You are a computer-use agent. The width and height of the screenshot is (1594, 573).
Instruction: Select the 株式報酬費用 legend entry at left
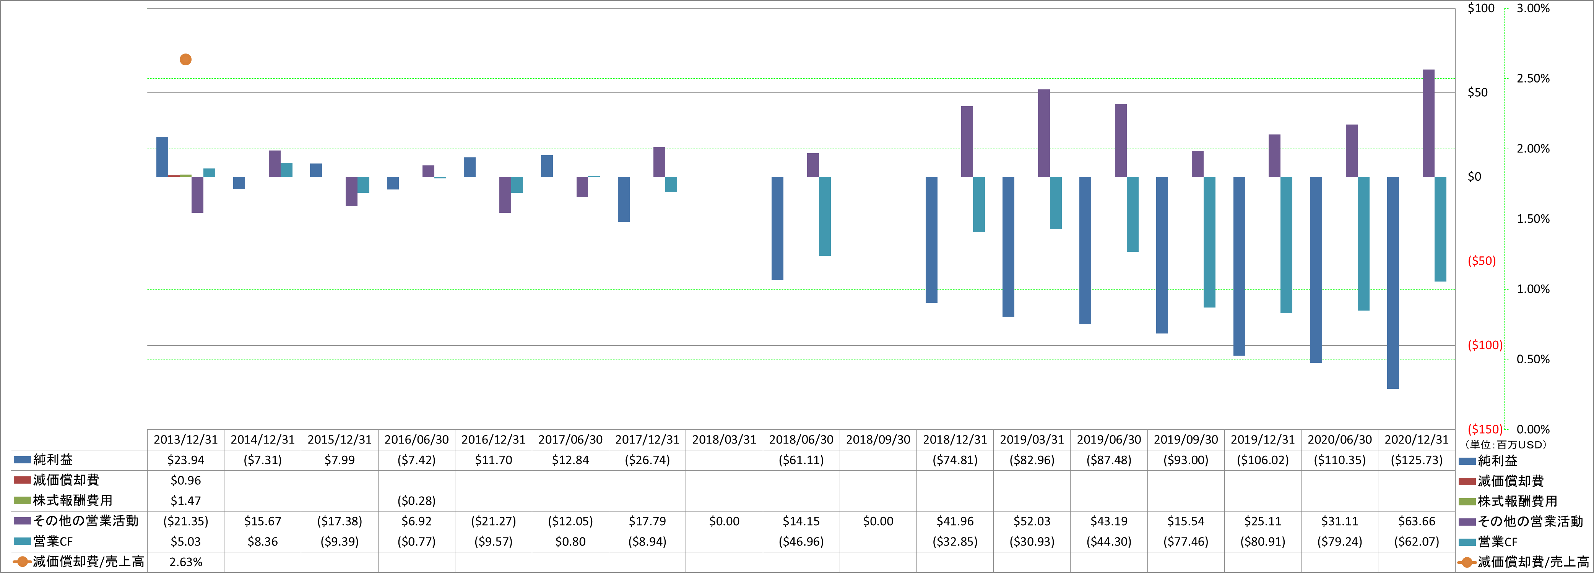[x=63, y=501]
